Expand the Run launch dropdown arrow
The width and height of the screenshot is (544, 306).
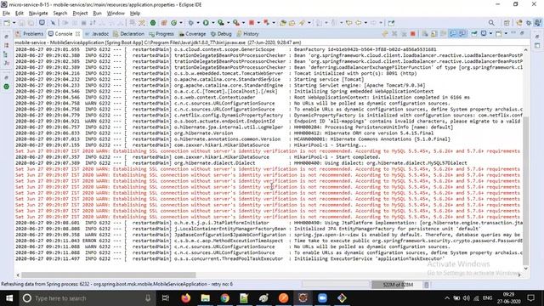coord(213,23)
